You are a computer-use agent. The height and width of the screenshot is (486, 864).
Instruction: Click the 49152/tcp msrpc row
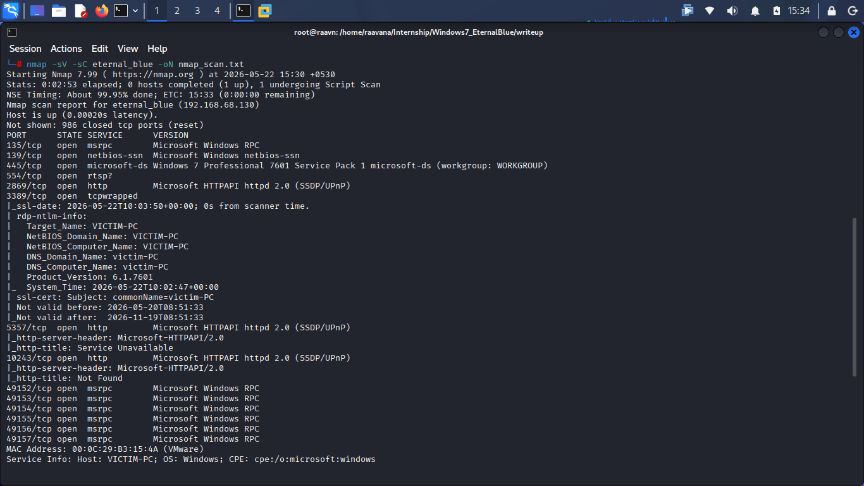coord(133,389)
